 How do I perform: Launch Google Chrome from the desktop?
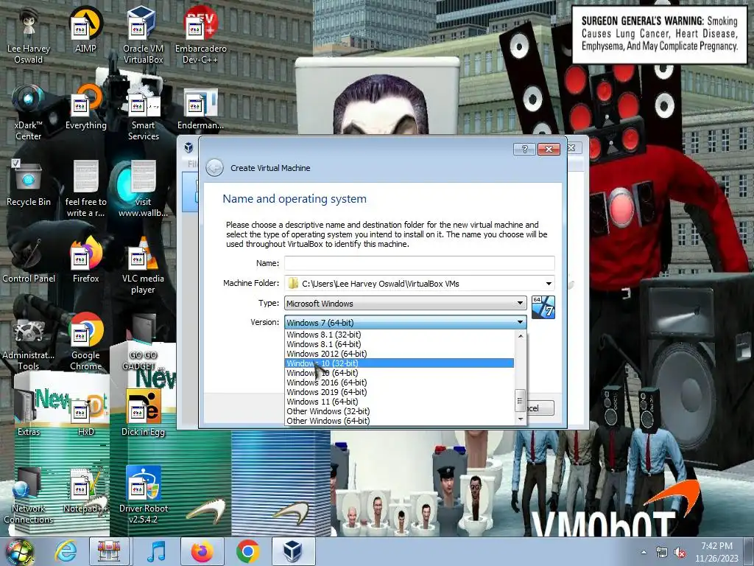(x=85, y=342)
